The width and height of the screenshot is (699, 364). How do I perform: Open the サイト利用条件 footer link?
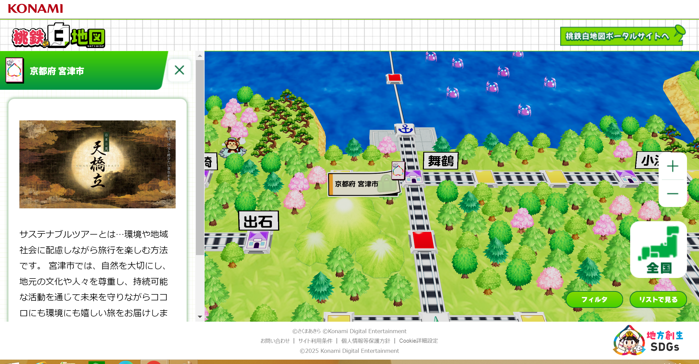[315, 341]
